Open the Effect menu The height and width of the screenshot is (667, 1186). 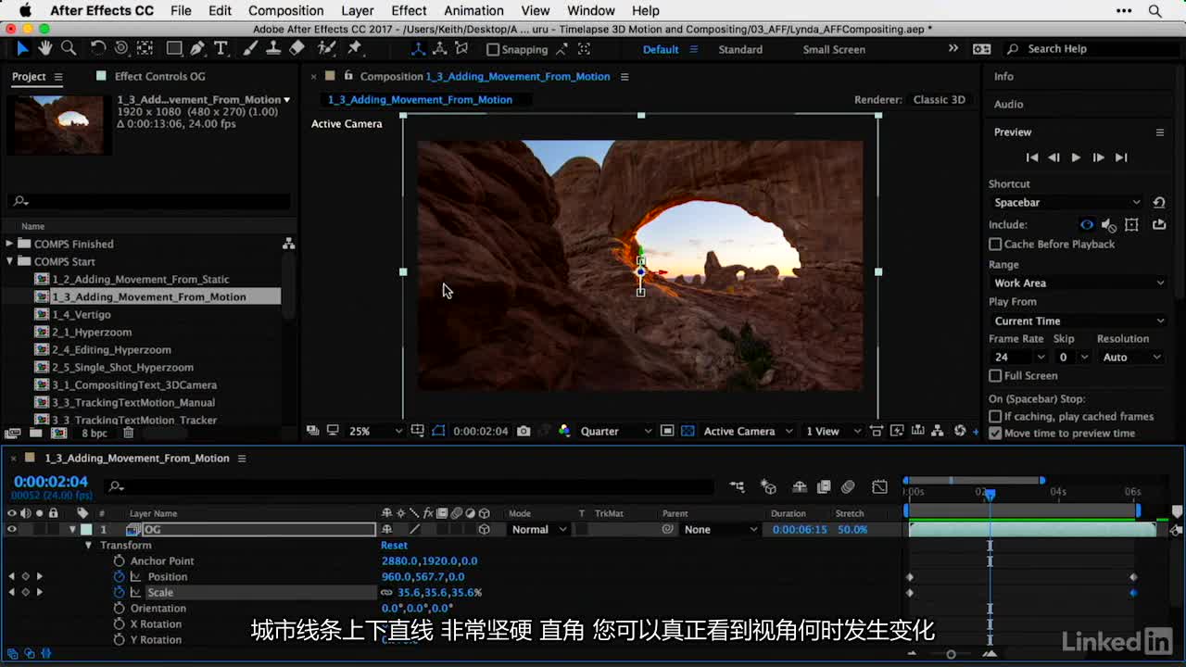coord(409,10)
